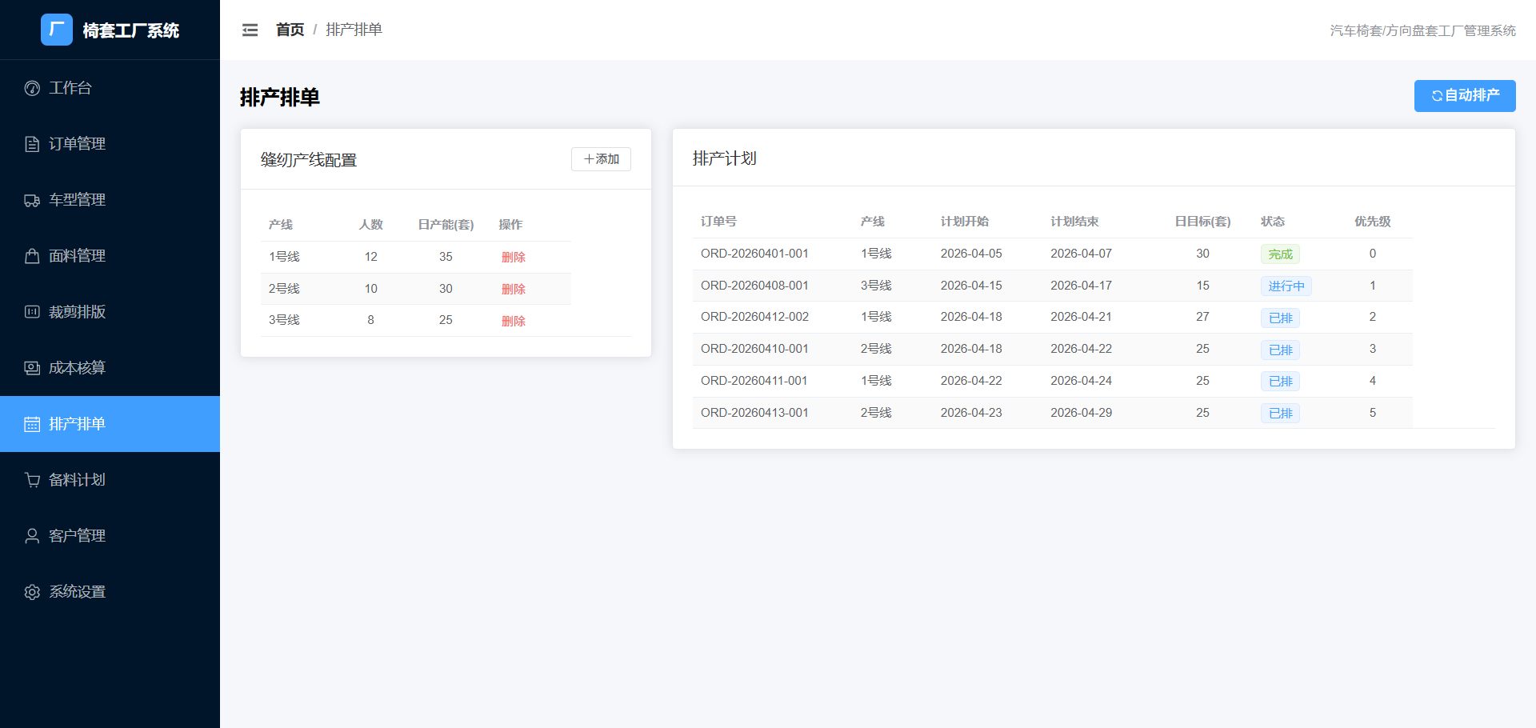The height and width of the screenshot is (728, 1536).
Task: Click the blue factory logo icon
Action: pos(57,30)
